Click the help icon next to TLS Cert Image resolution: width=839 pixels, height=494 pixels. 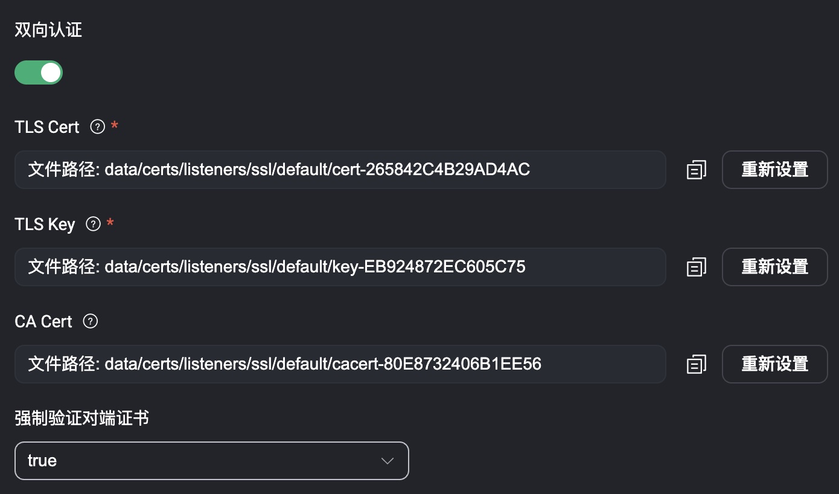[x=97, y=127]
